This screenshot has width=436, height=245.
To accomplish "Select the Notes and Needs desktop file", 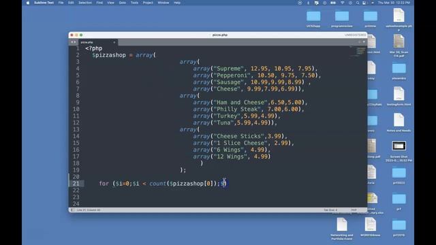I will 399,122.
